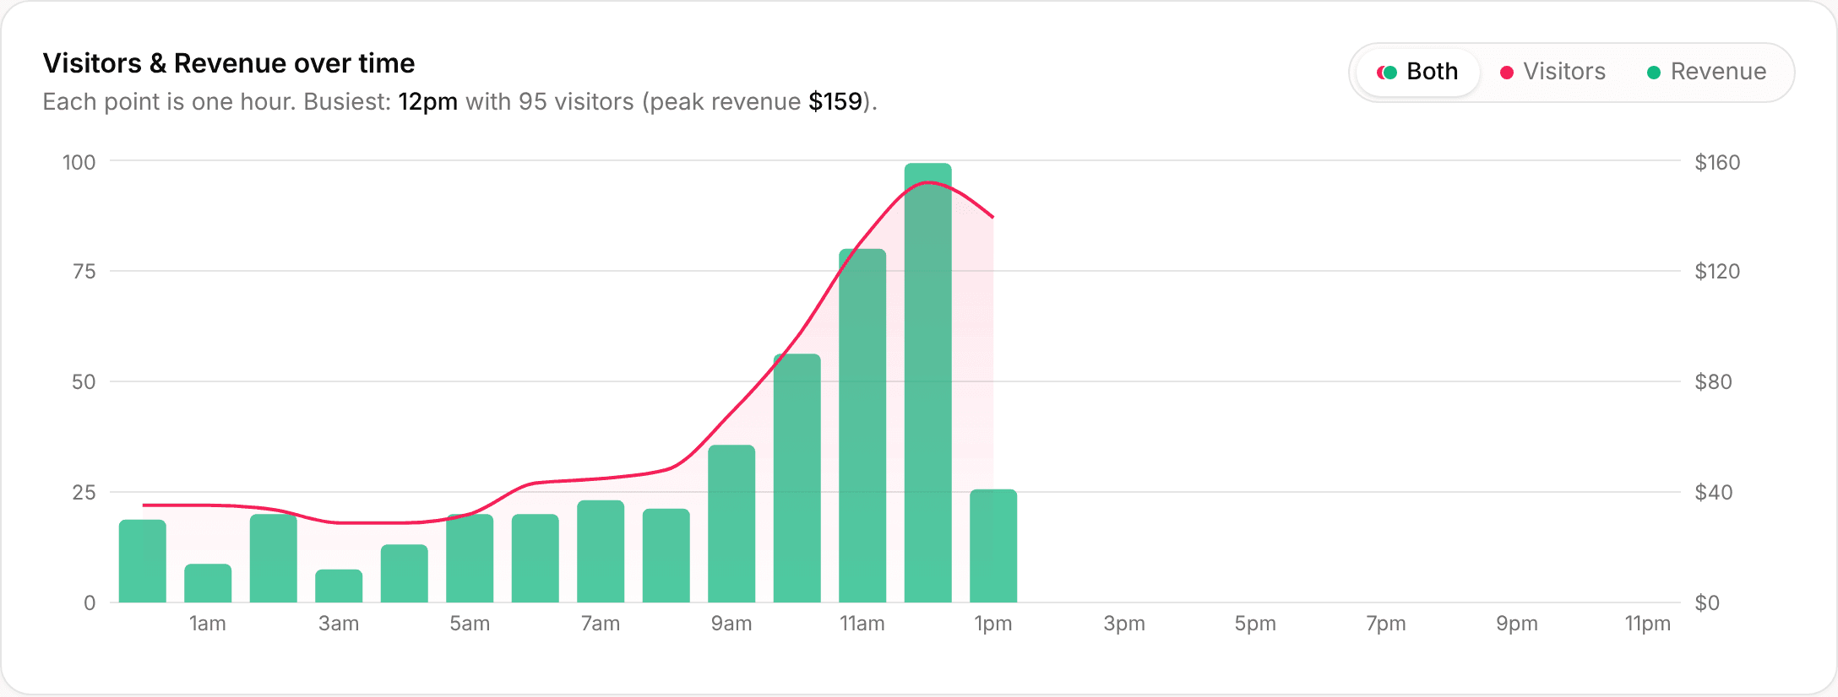1838x697 pixels.
Task: Click the '5am' x-axis label
Action: pos(470,624)
